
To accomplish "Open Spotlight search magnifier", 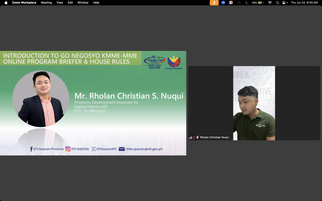I will [x=278, y=3].
